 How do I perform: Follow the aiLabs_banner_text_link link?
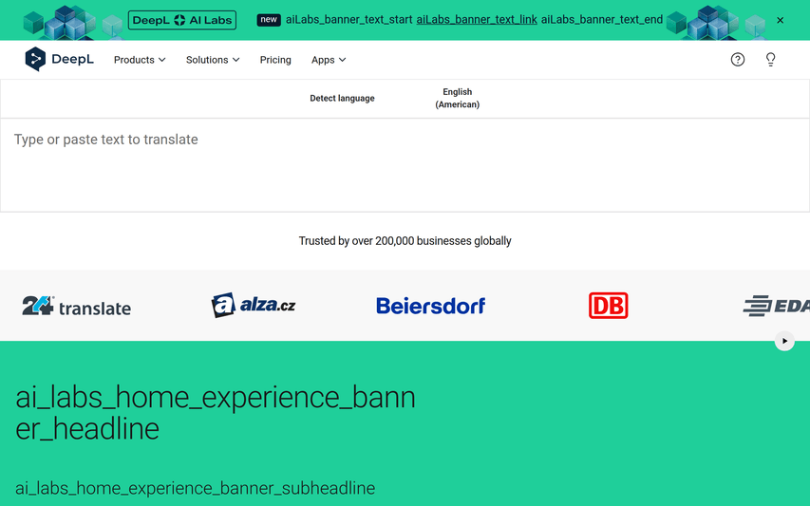477,20
